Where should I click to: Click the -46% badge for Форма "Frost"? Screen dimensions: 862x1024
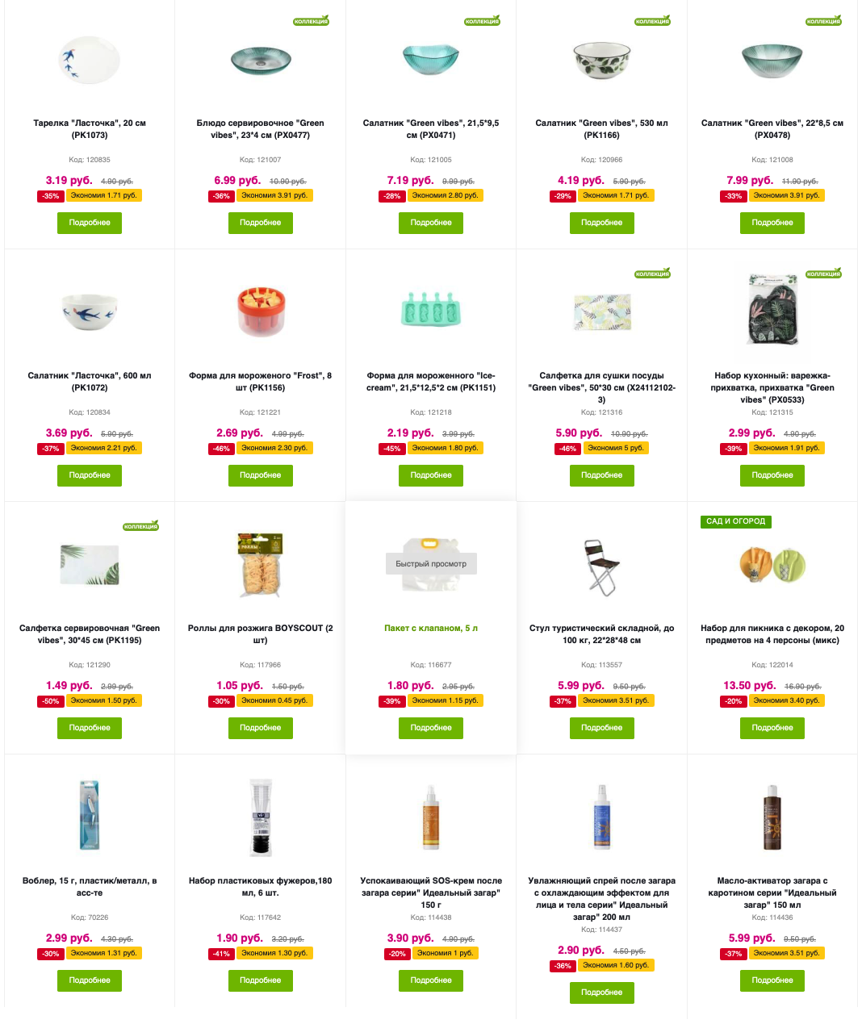pos(221,449)
